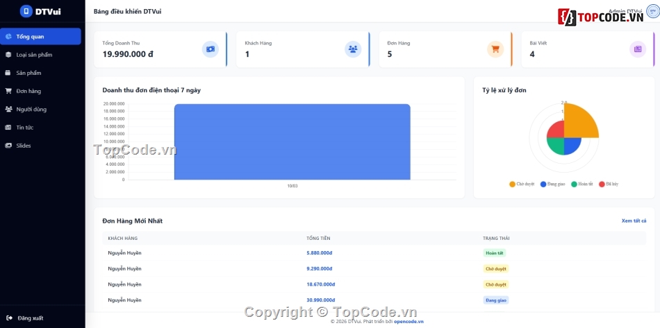
Task: Click the newspaper icon in Bài Viết card
Action: pyautogui.click(x=638, y=49)
